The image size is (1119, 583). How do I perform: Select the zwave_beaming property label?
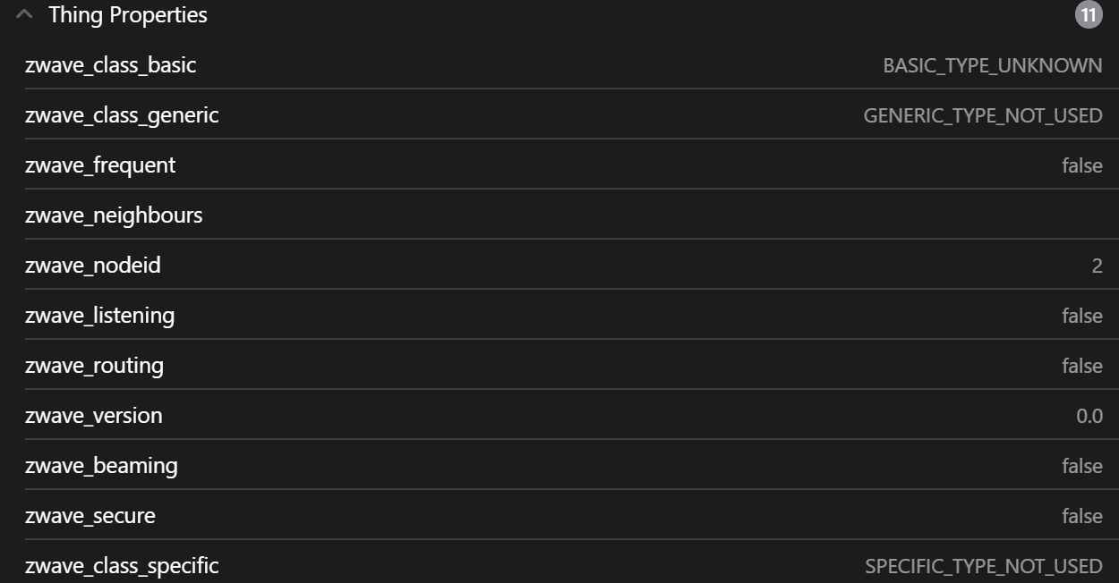[x=101, y=466]
